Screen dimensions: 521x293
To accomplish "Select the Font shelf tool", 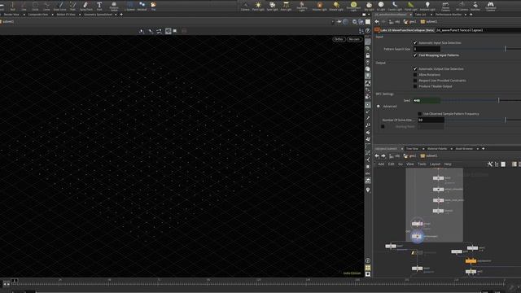I will point(99,6).
